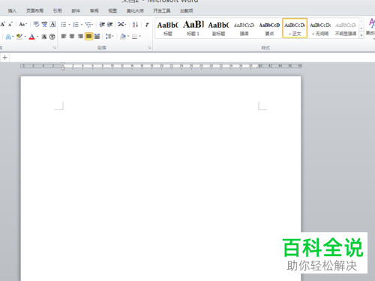The width and height of the screenshot is (375, 281).
Task: Expand the Shading color dropdown arrow
Action: point(128,37)
